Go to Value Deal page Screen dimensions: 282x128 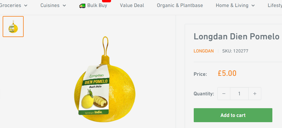pos(132,5)
